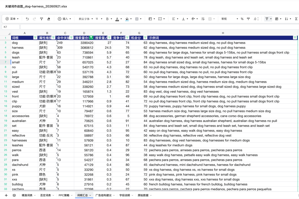Image resolution: width=299 pixels, height=199 pixels.
Task: Click the sort icon in toolbar
Action: point(286,19)
